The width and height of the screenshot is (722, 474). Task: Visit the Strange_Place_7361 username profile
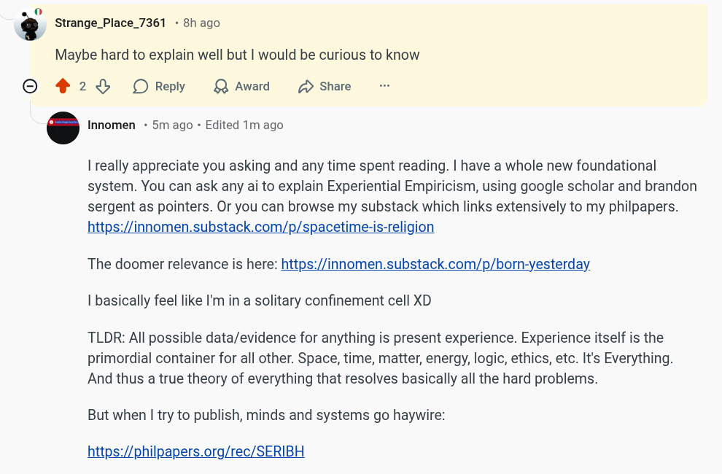coord(110,23)
